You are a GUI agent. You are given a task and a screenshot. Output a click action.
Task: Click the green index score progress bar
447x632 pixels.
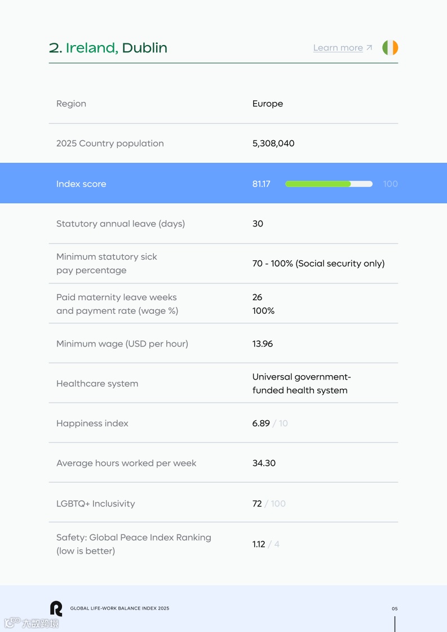(x=318, y=184)
